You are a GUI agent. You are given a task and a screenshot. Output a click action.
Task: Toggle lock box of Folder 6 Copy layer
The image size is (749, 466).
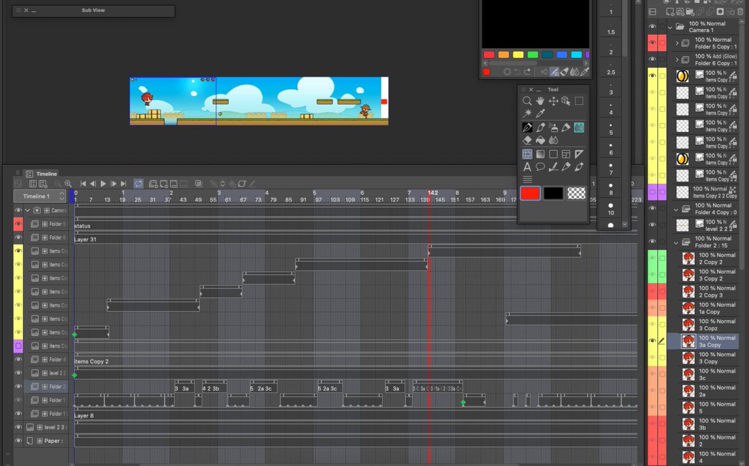[662, 59]
